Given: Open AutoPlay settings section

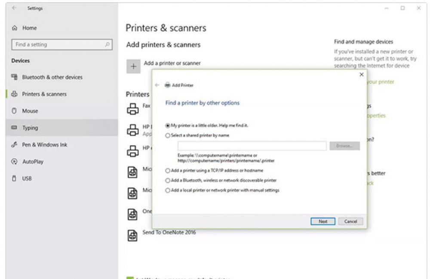Looking at the screenshot, I should pyautogui.click(x=13, y=161).
